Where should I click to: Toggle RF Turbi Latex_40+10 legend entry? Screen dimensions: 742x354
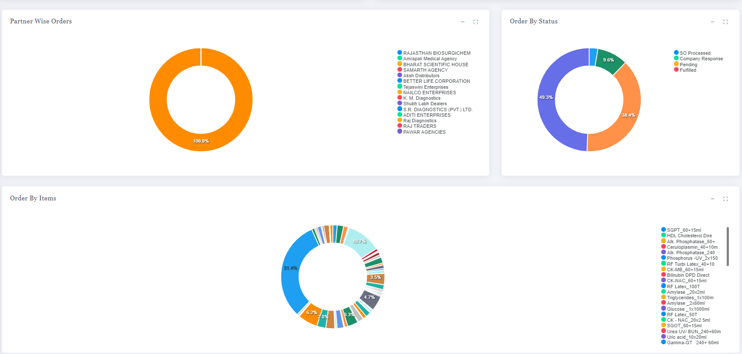tap(688, 264)
